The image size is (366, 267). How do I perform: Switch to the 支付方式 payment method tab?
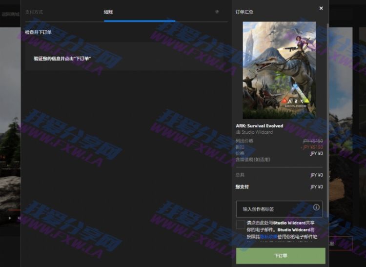34,12
